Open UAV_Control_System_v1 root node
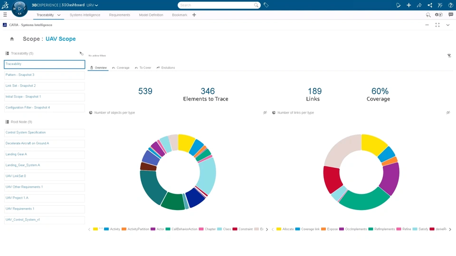456x256 pixels. click(x=45, y=220)
